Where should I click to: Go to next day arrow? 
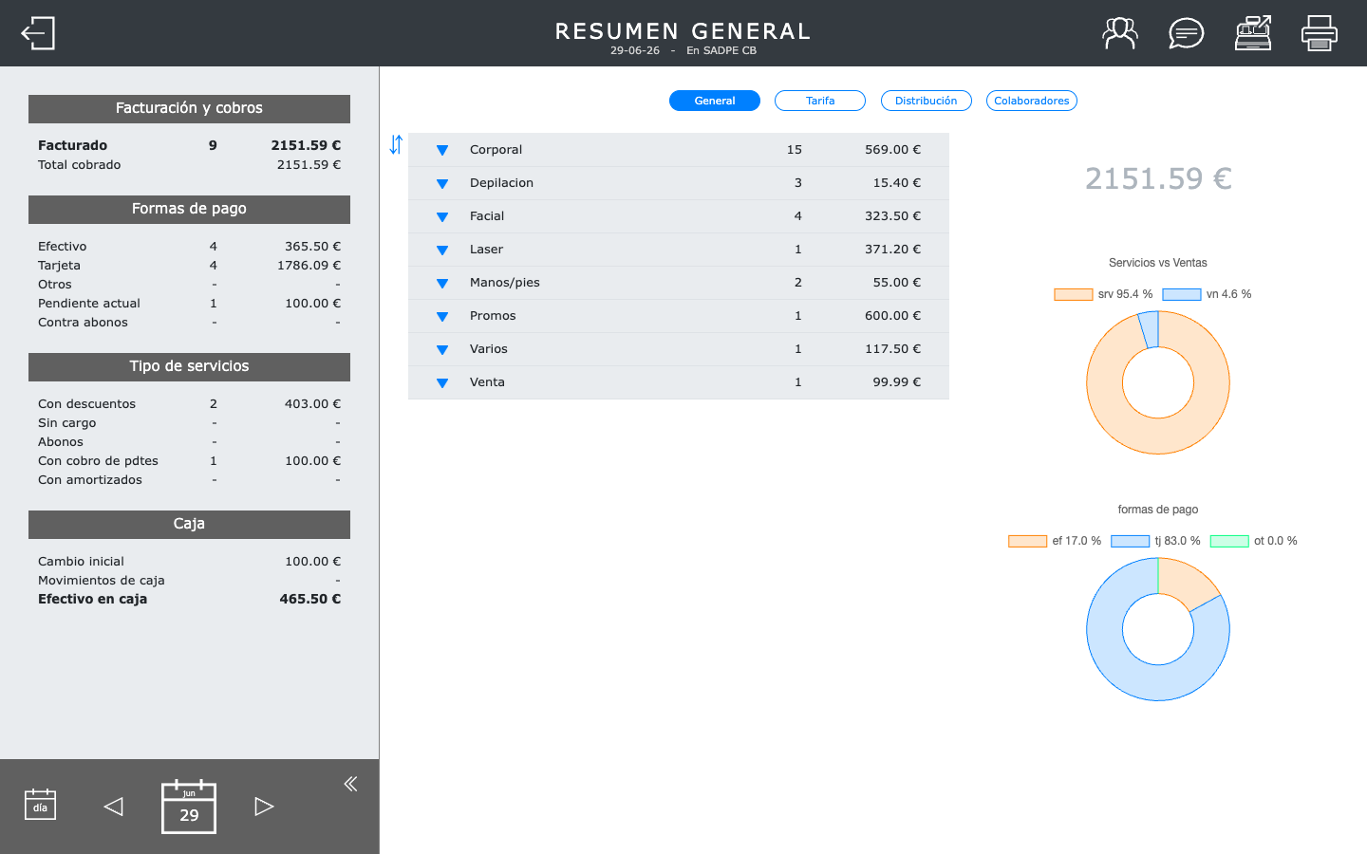click(x=264, y=807)
